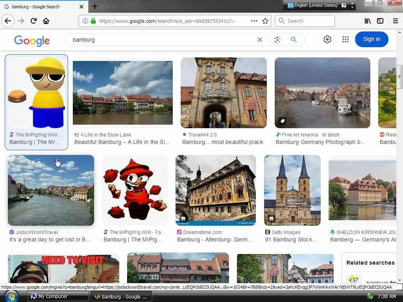403x302 pixels.
Task: Click in the browser URL address field
Action: coord(167,21)
